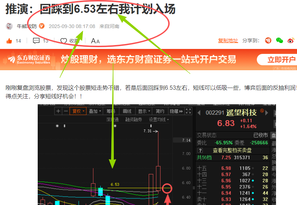Click the 十三 sell order row at 6.96
The image size is (297, 205).
tap(232, 181)
